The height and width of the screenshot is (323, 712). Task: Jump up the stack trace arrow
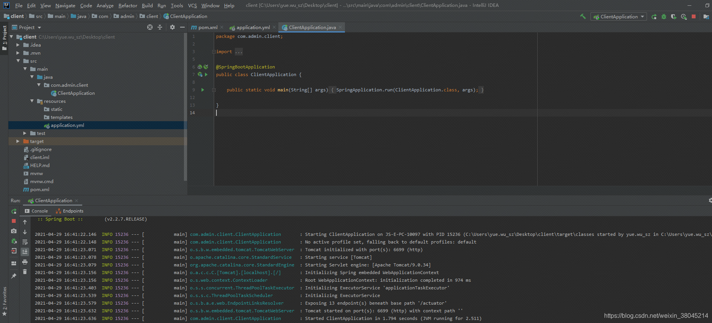[x=25, y=222]
